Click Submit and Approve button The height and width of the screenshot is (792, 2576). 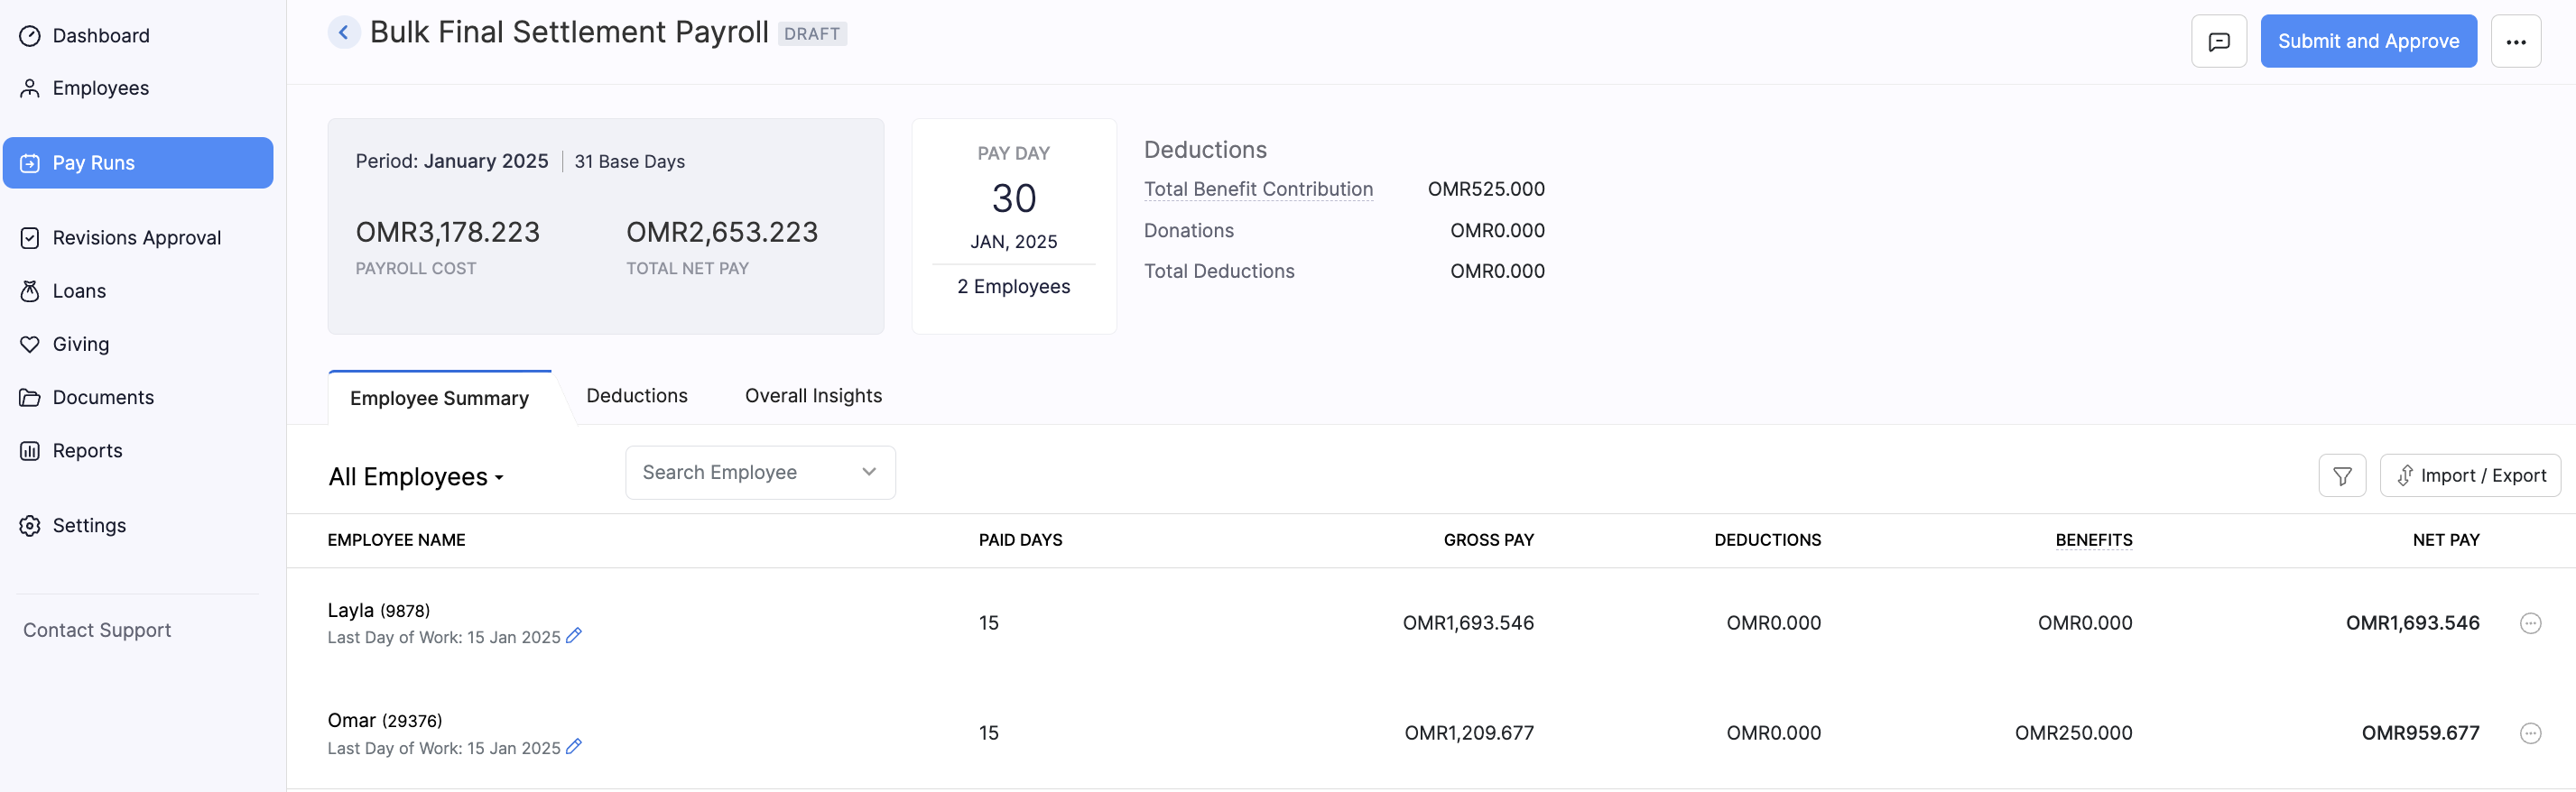click(x=2367, y=42)
